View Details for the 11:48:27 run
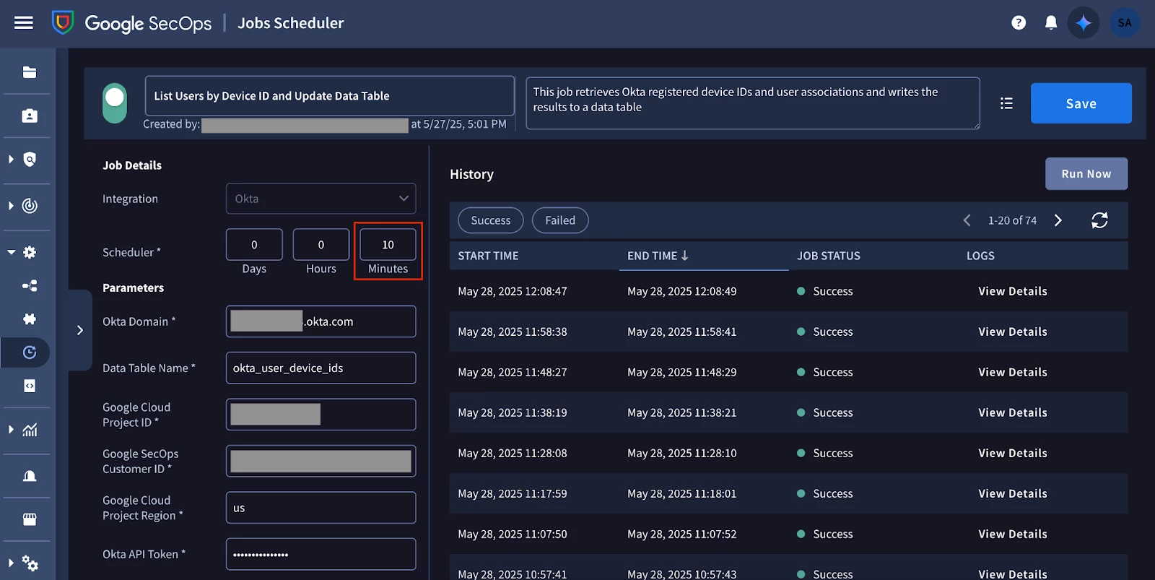 pyautogui.click(x=1013, y=372)
